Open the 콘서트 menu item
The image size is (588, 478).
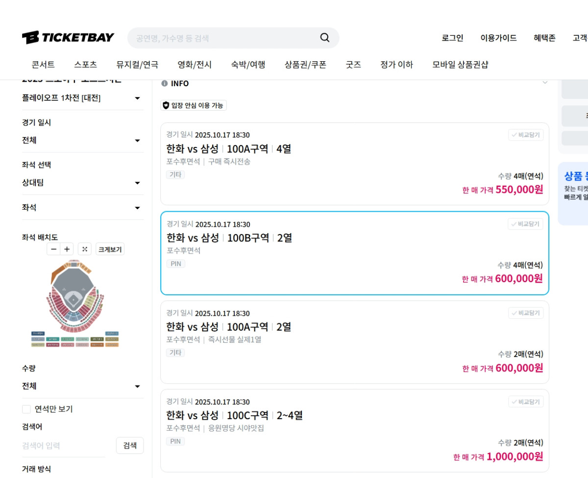click(x=43, y=64)
